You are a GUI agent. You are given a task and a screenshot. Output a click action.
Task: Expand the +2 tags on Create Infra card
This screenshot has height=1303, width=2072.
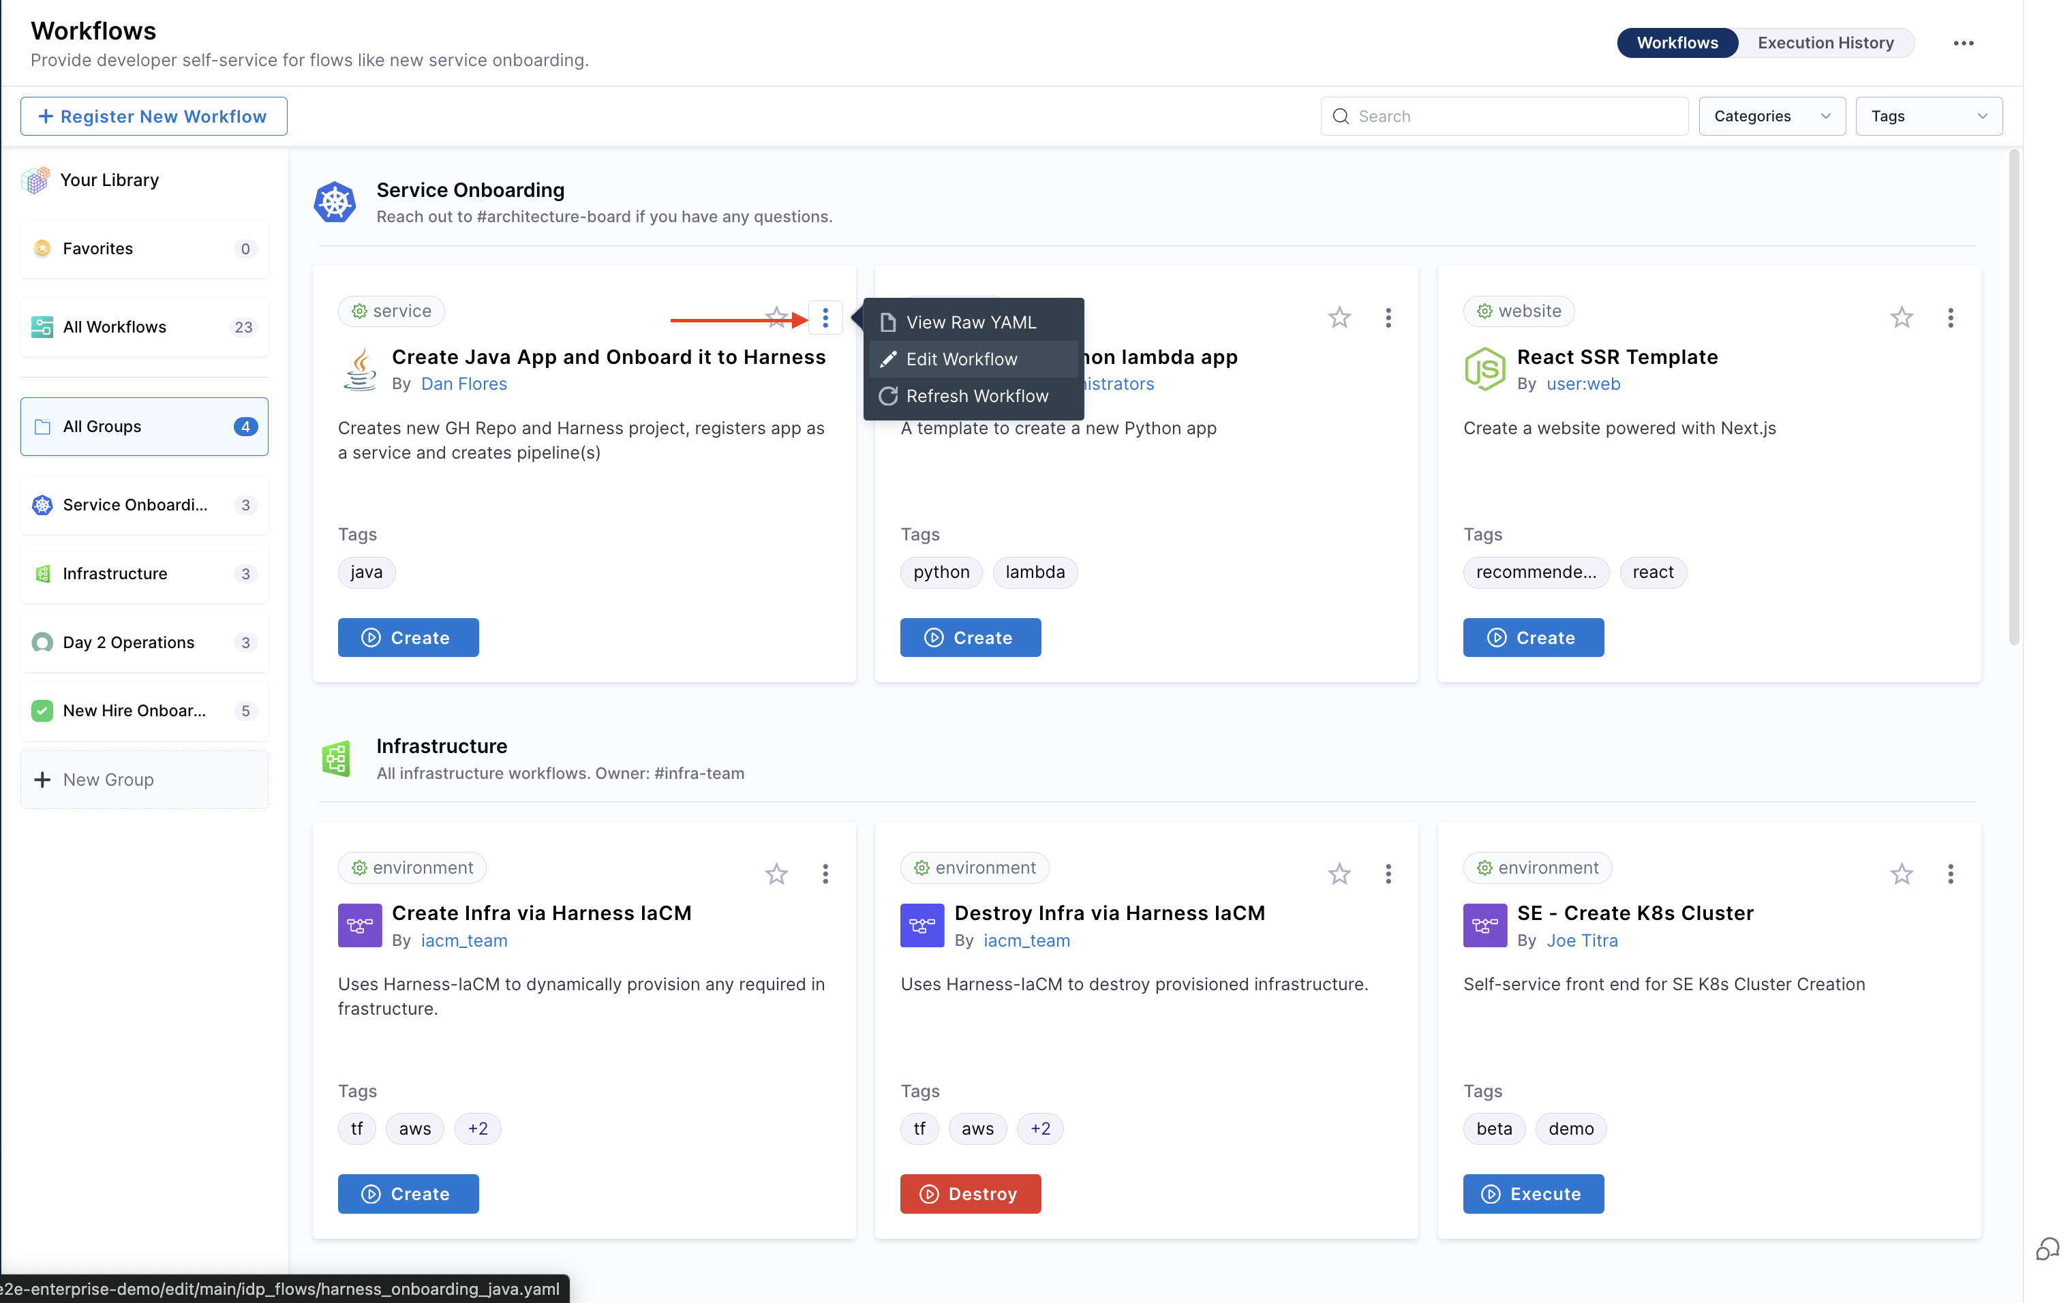pos(478,1129)
